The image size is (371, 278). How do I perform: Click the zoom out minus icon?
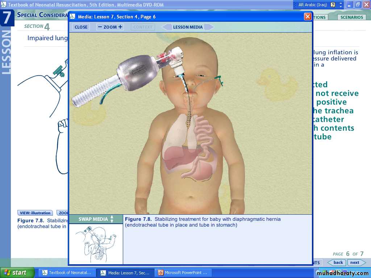(x=100, y=27)
